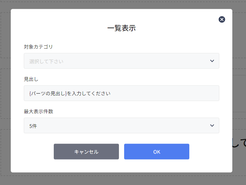Click the 5件 selected value
The width and height of the screenshot is (246, 185).
(x=33, y=126)
